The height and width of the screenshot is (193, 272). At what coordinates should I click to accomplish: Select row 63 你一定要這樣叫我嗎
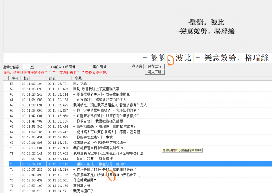[x=140, y=110]
